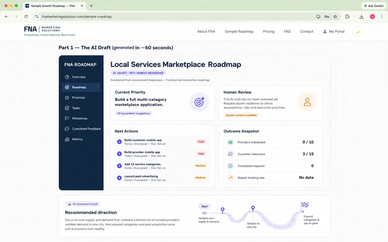This screenshot has height=242, width=388.
Task: Click High tag on provider mobile app
Action: 201,154
